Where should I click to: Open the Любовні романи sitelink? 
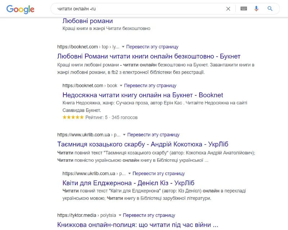point(87,21)
